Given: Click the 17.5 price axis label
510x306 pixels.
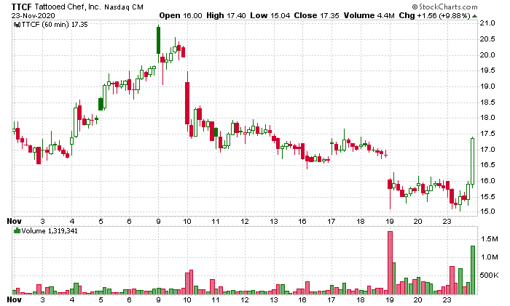Looking at the screenshot, I should [x=487, y=134].
